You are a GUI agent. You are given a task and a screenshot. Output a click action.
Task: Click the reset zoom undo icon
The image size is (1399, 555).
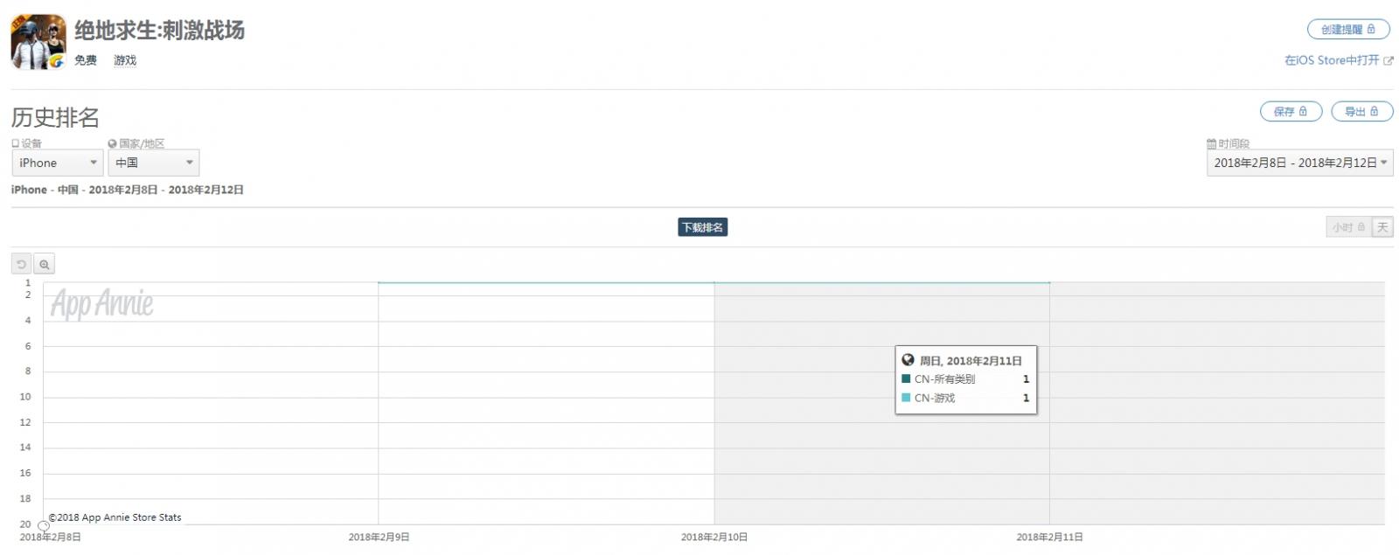[x=22, y=264]
